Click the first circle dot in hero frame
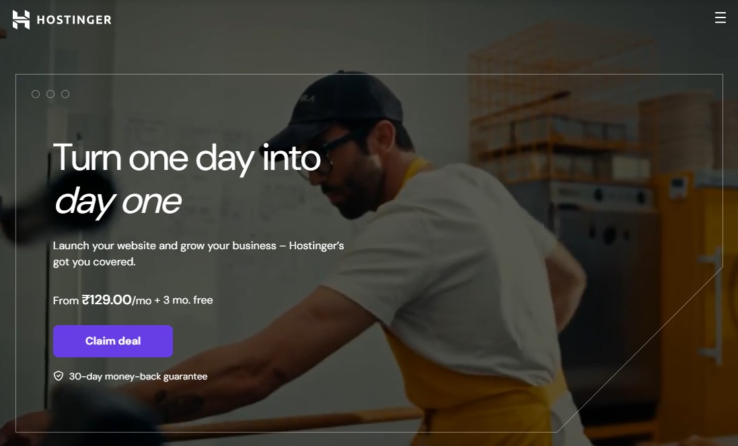Image resolution: width=738 pixels, height=446 pixels. (x=35, y=94)
